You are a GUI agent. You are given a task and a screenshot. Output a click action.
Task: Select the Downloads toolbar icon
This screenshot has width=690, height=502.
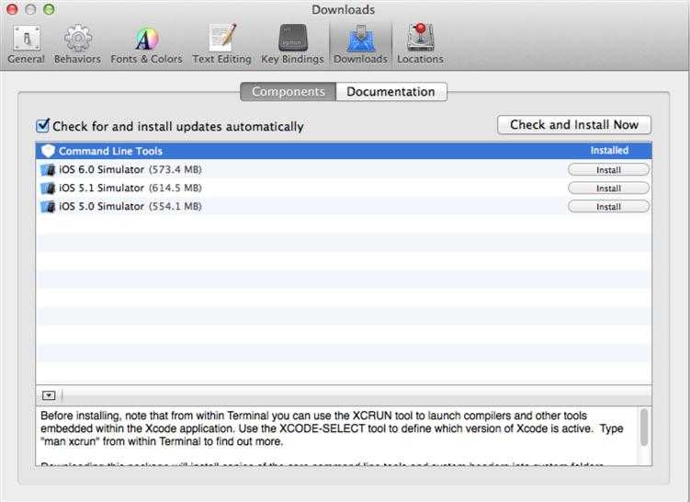click(x=360, y=44)
